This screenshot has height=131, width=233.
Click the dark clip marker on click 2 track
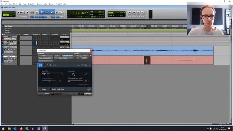pyautogui.click(x=147, y=60)
